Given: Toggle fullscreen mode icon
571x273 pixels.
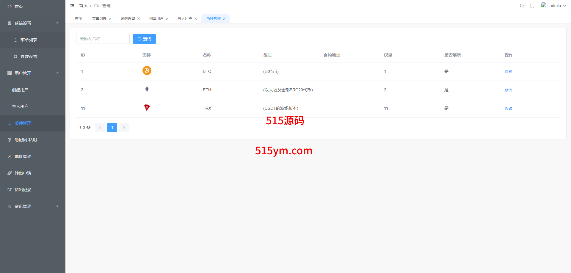Looking at the screenshot, I should (532, 6).
